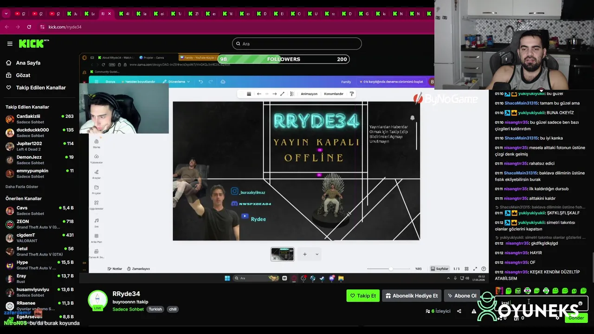Image resolution: width=594 pixels, height=334 pixels.
Task: Open Canva Dosya menu
Action: pos(110,82)
